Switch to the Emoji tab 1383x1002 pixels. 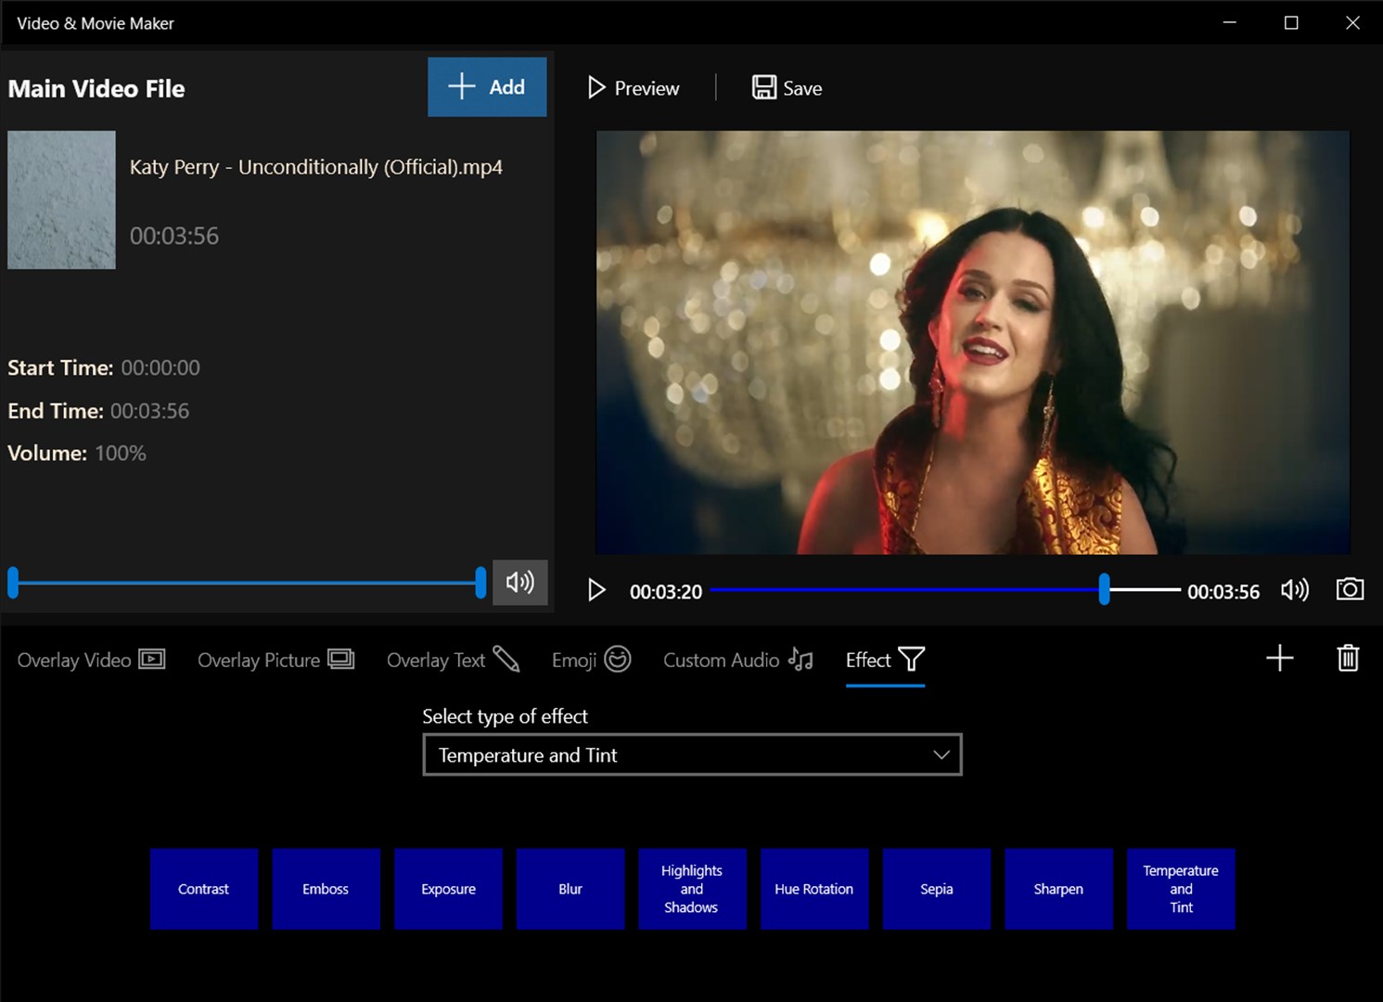point(591,660)
